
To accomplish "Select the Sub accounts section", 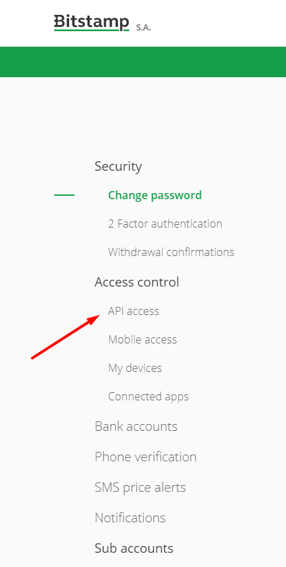I will point(134,548).
